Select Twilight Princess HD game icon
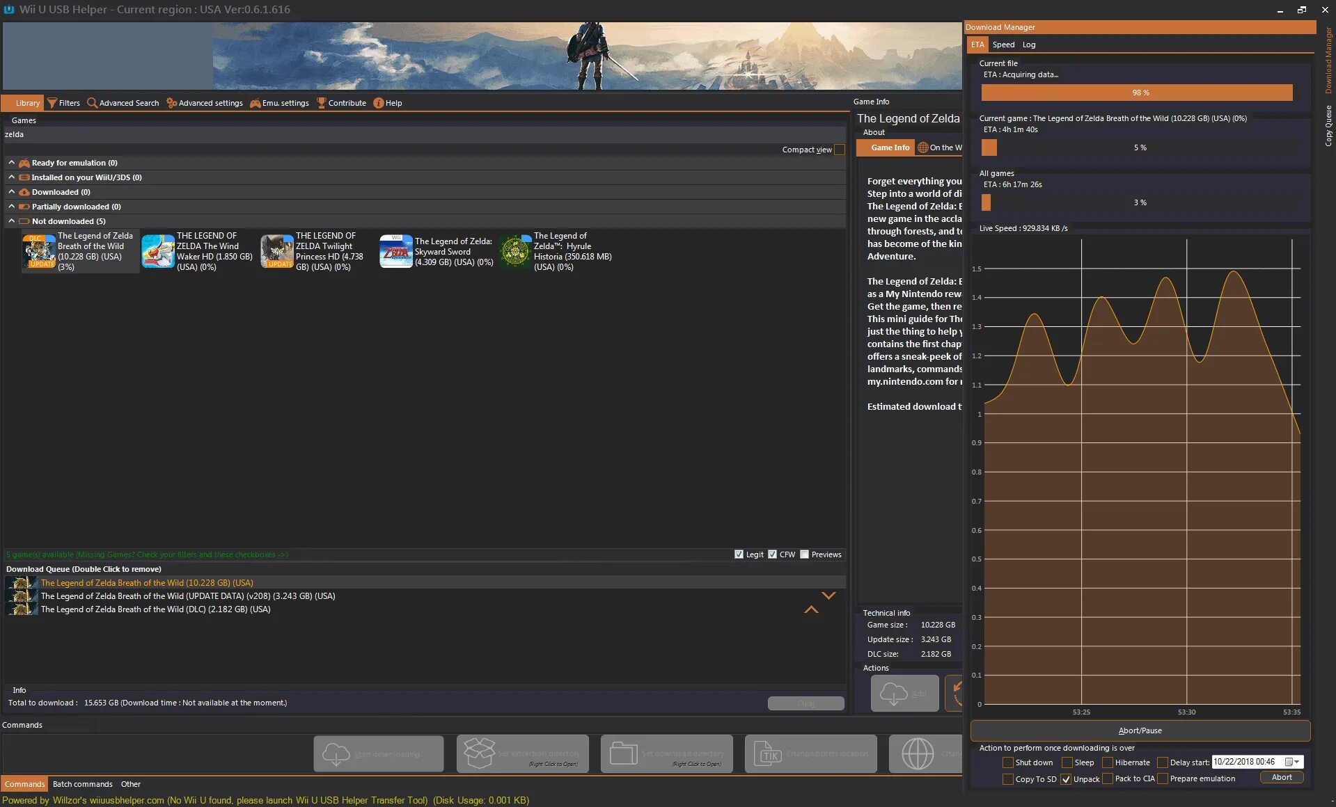Screen dimensions: 1336x807 (x=277, y=251)
